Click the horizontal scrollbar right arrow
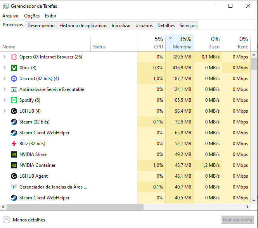Image resolution: width=258 pixels, height=228 pixels. 247,207
